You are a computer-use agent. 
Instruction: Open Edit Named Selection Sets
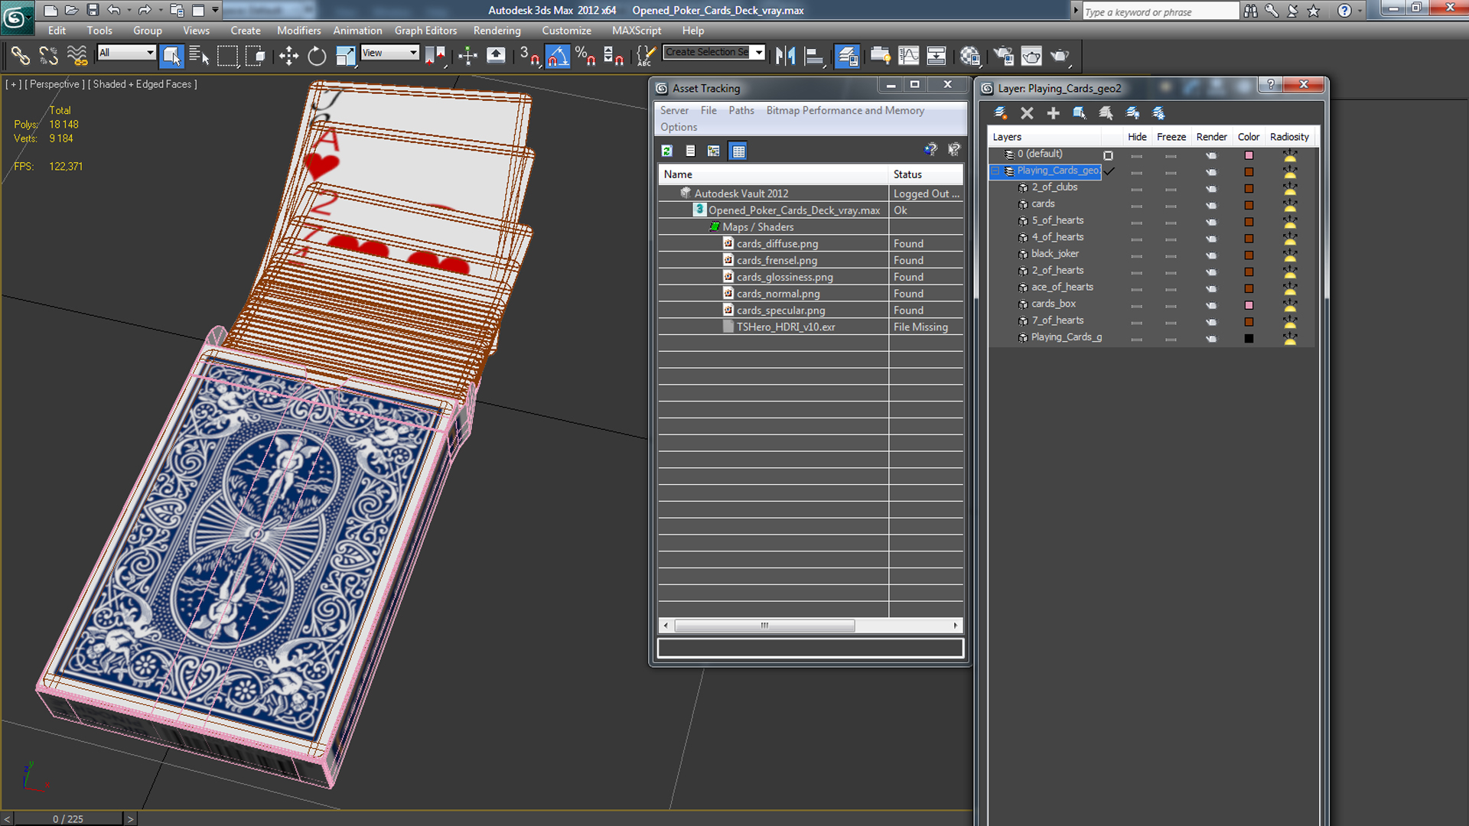[x=647, y=56]
